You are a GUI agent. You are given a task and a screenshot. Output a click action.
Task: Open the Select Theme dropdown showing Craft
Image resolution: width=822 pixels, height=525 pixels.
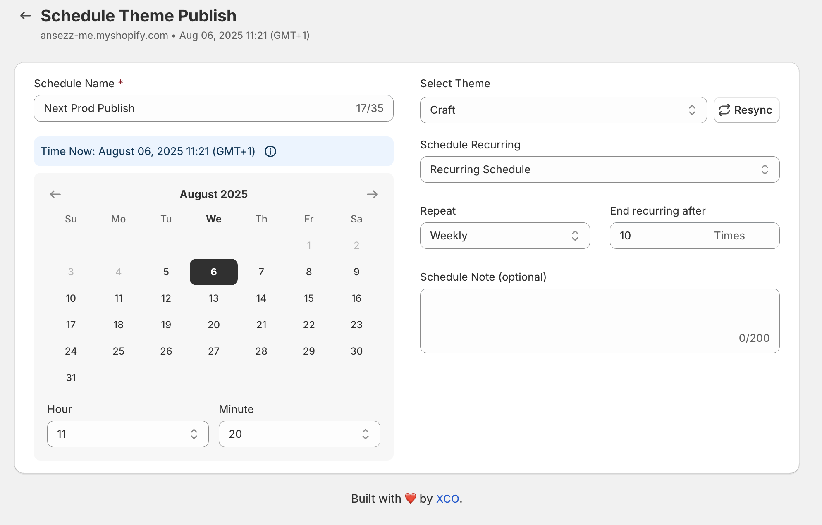pyautogui.click(x=563, y=110)
